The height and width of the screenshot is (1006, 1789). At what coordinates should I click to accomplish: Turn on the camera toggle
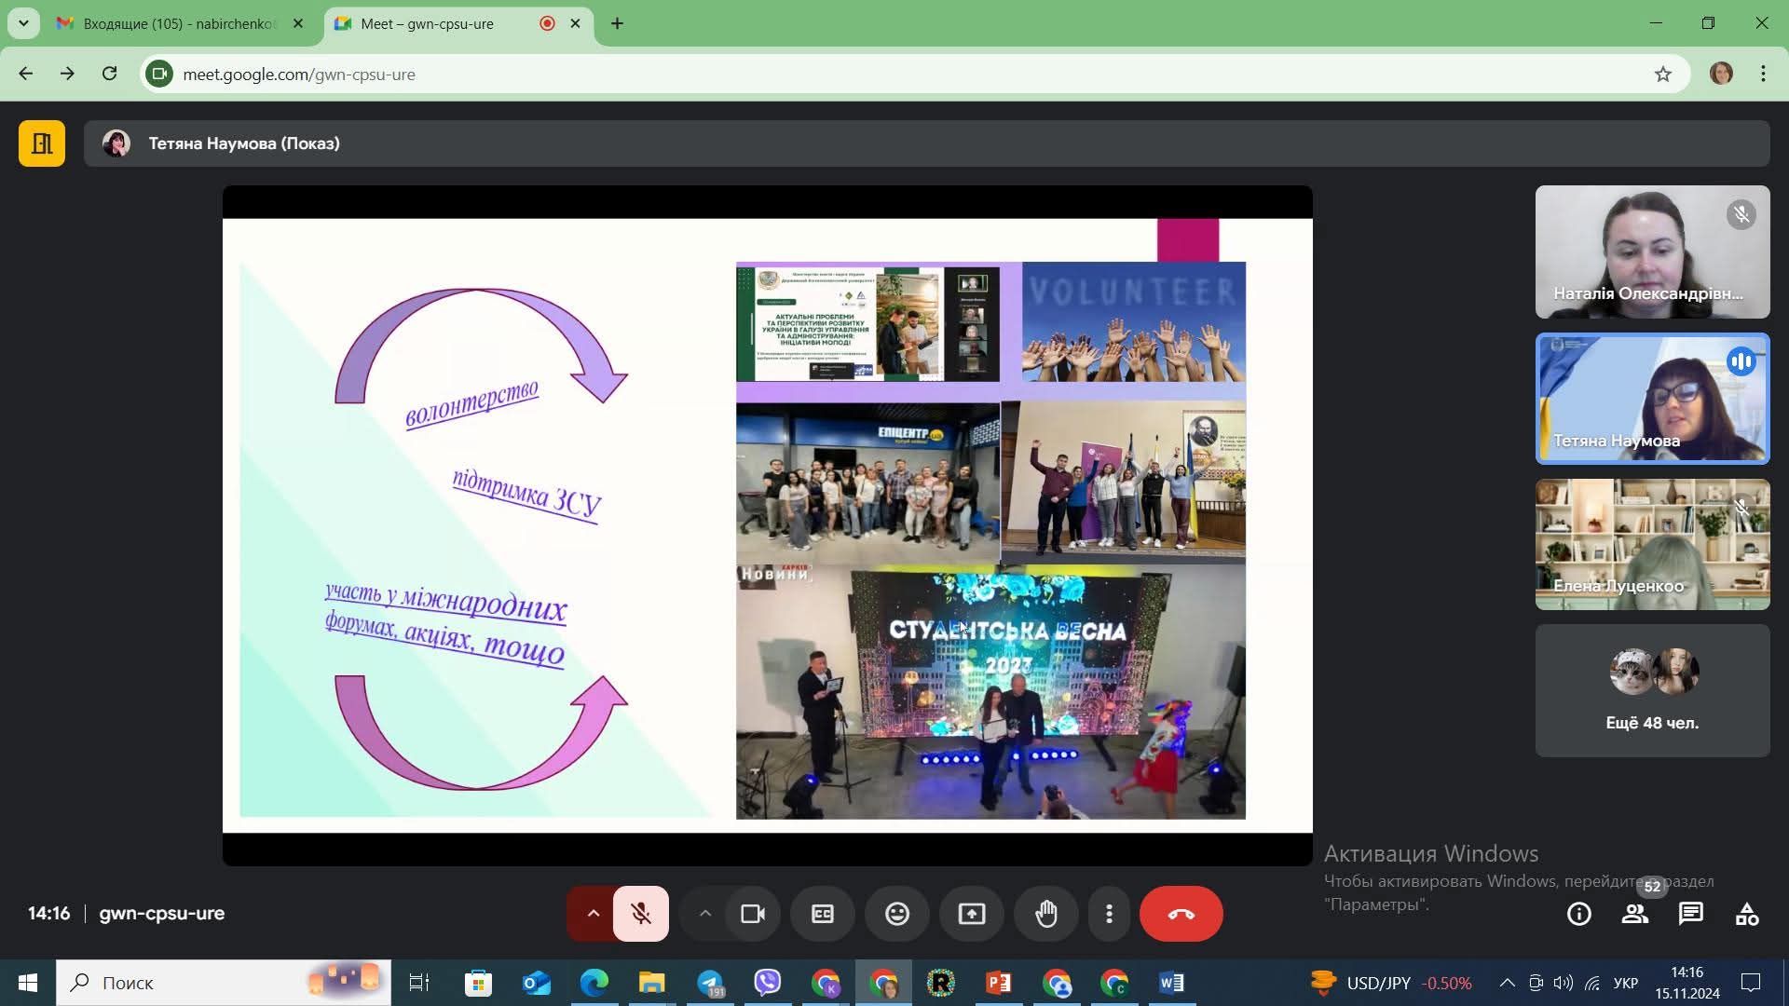point(753,914)
